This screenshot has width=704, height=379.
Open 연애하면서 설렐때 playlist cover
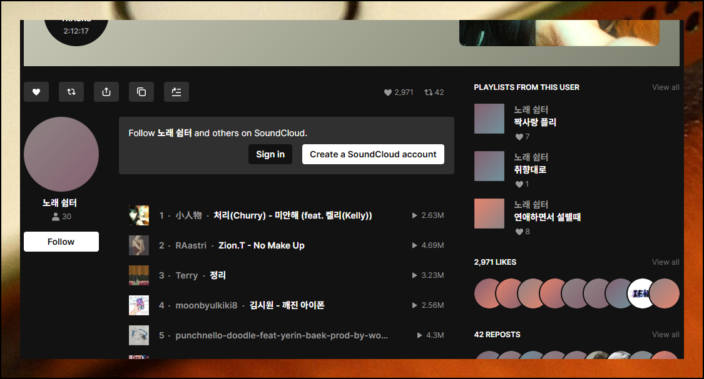coord(489,214)
